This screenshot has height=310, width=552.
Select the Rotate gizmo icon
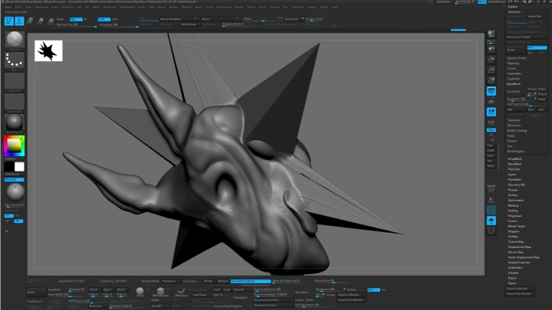tap(51, 21)
